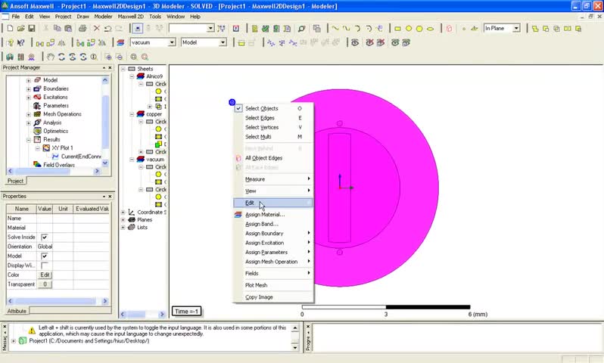Viewport: 604px width, 363px height.
Task: Select the Pan hand tool
Action: pyautogui.click(x=51, y=57)
